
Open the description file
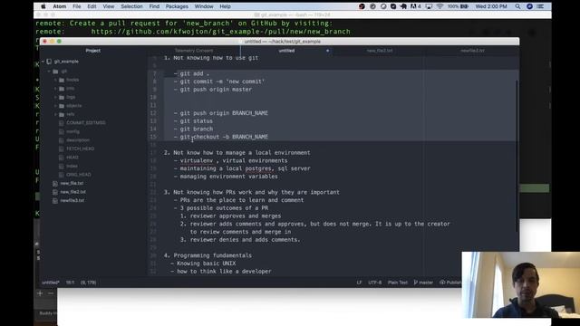pos(78,140)
